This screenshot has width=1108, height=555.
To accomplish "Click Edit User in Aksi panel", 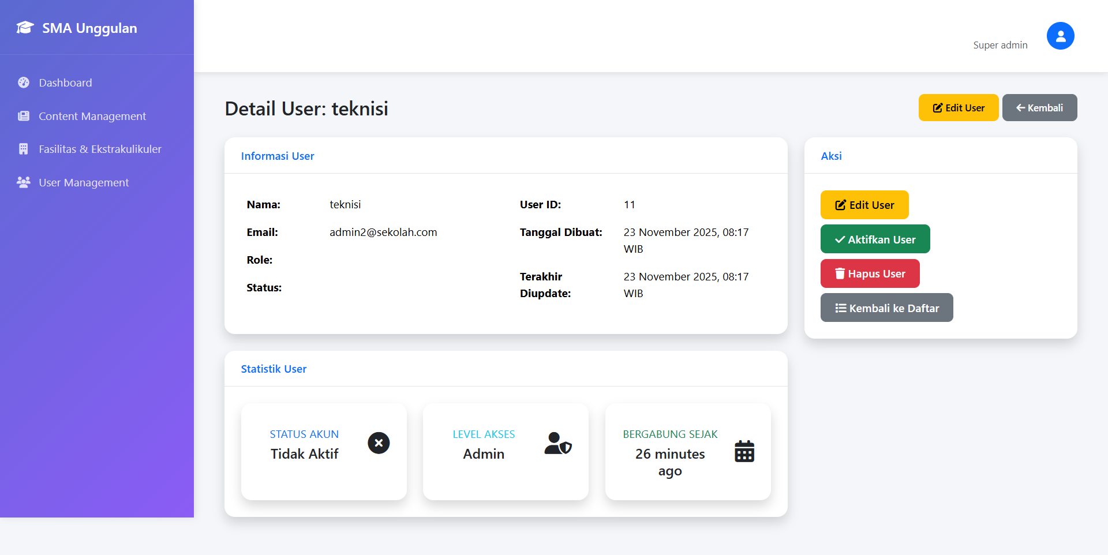I will coord(864,205).
